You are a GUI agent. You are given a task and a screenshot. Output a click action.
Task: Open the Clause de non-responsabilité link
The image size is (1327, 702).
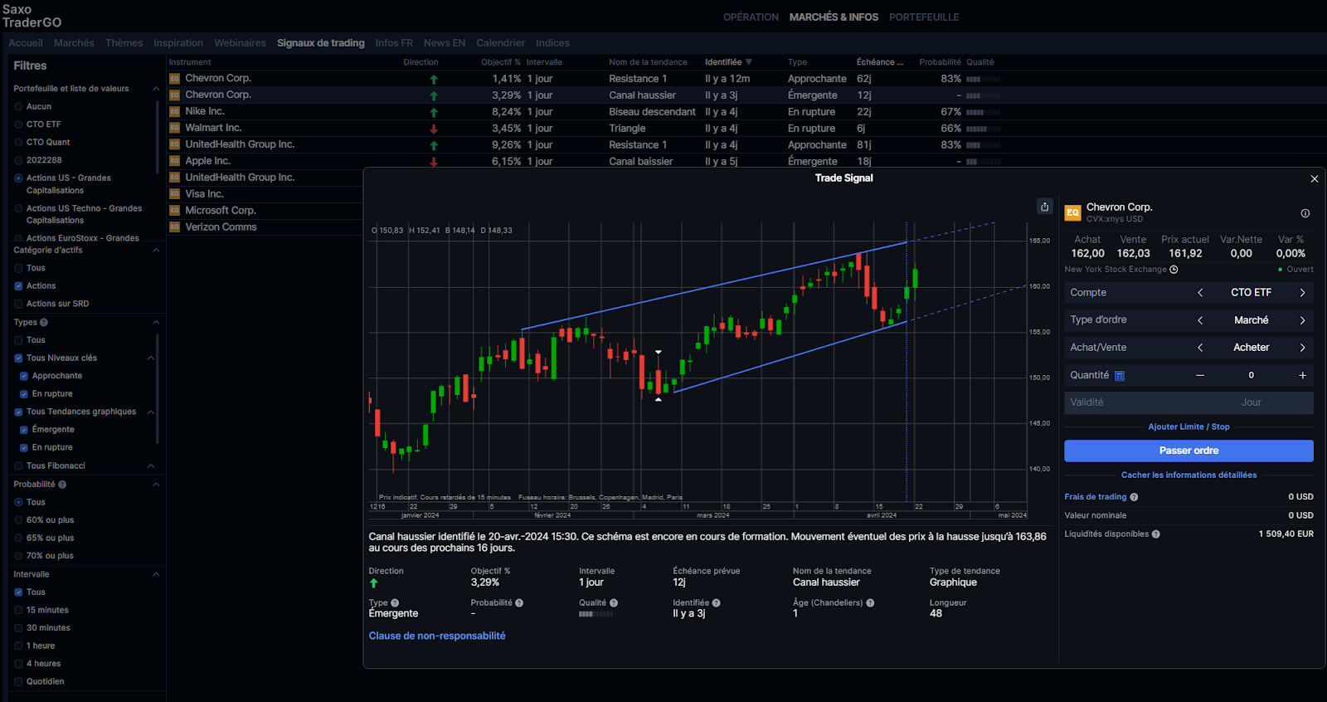[x=437, y=636]
